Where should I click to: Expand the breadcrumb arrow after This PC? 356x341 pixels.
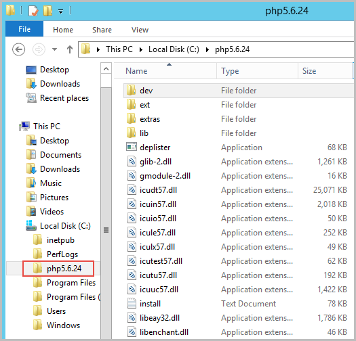[141, 49]
